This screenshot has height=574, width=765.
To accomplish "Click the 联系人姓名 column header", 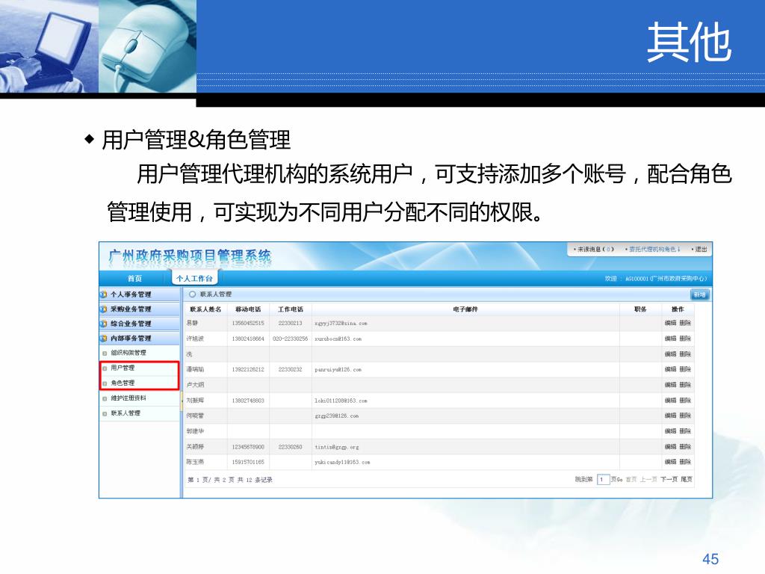I will [205, 309].
